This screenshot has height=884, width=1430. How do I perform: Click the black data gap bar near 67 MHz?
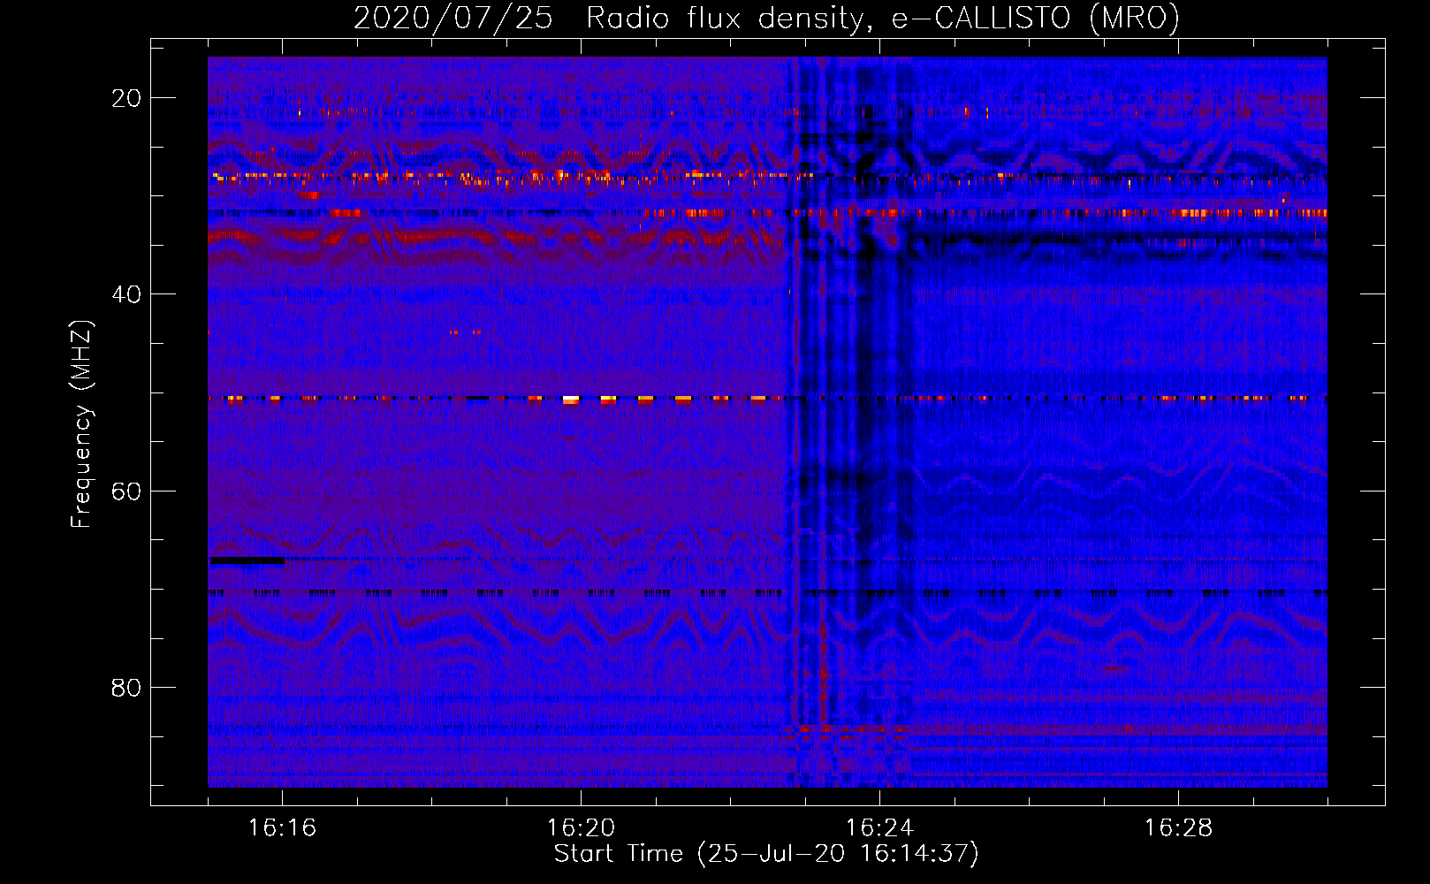tap(247, 560)
